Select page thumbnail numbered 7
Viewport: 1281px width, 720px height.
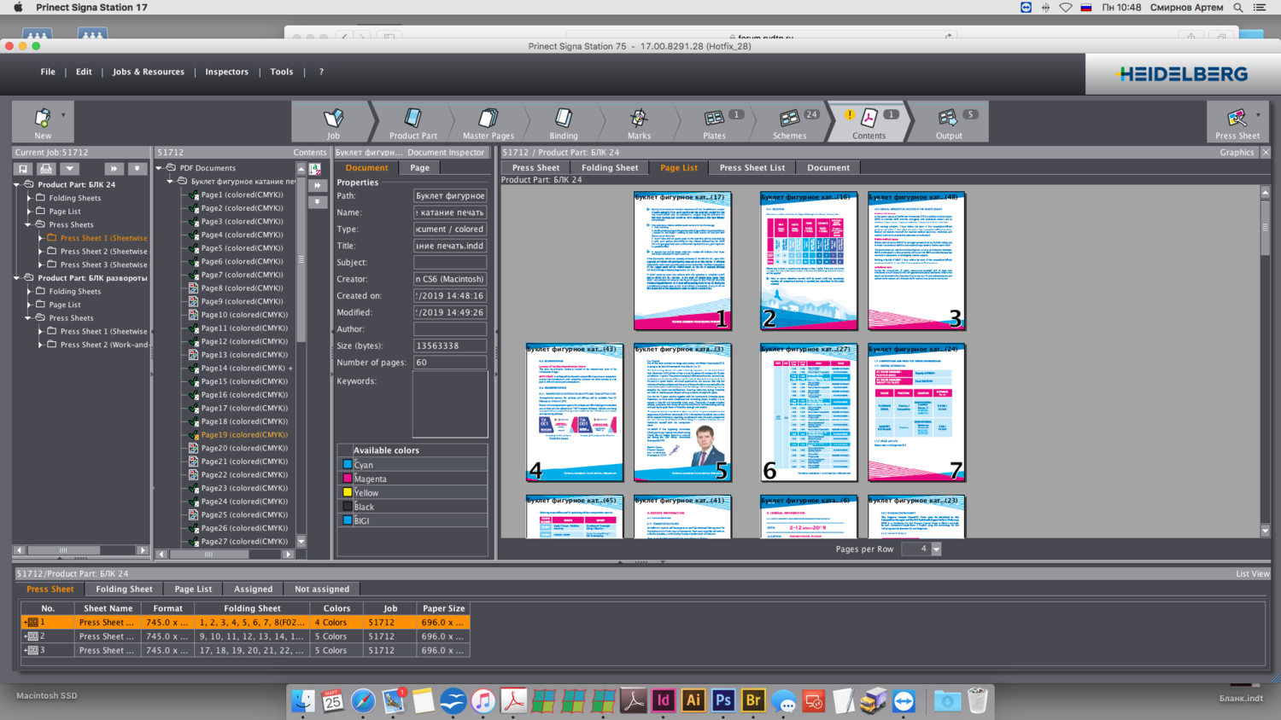(916, 413)
